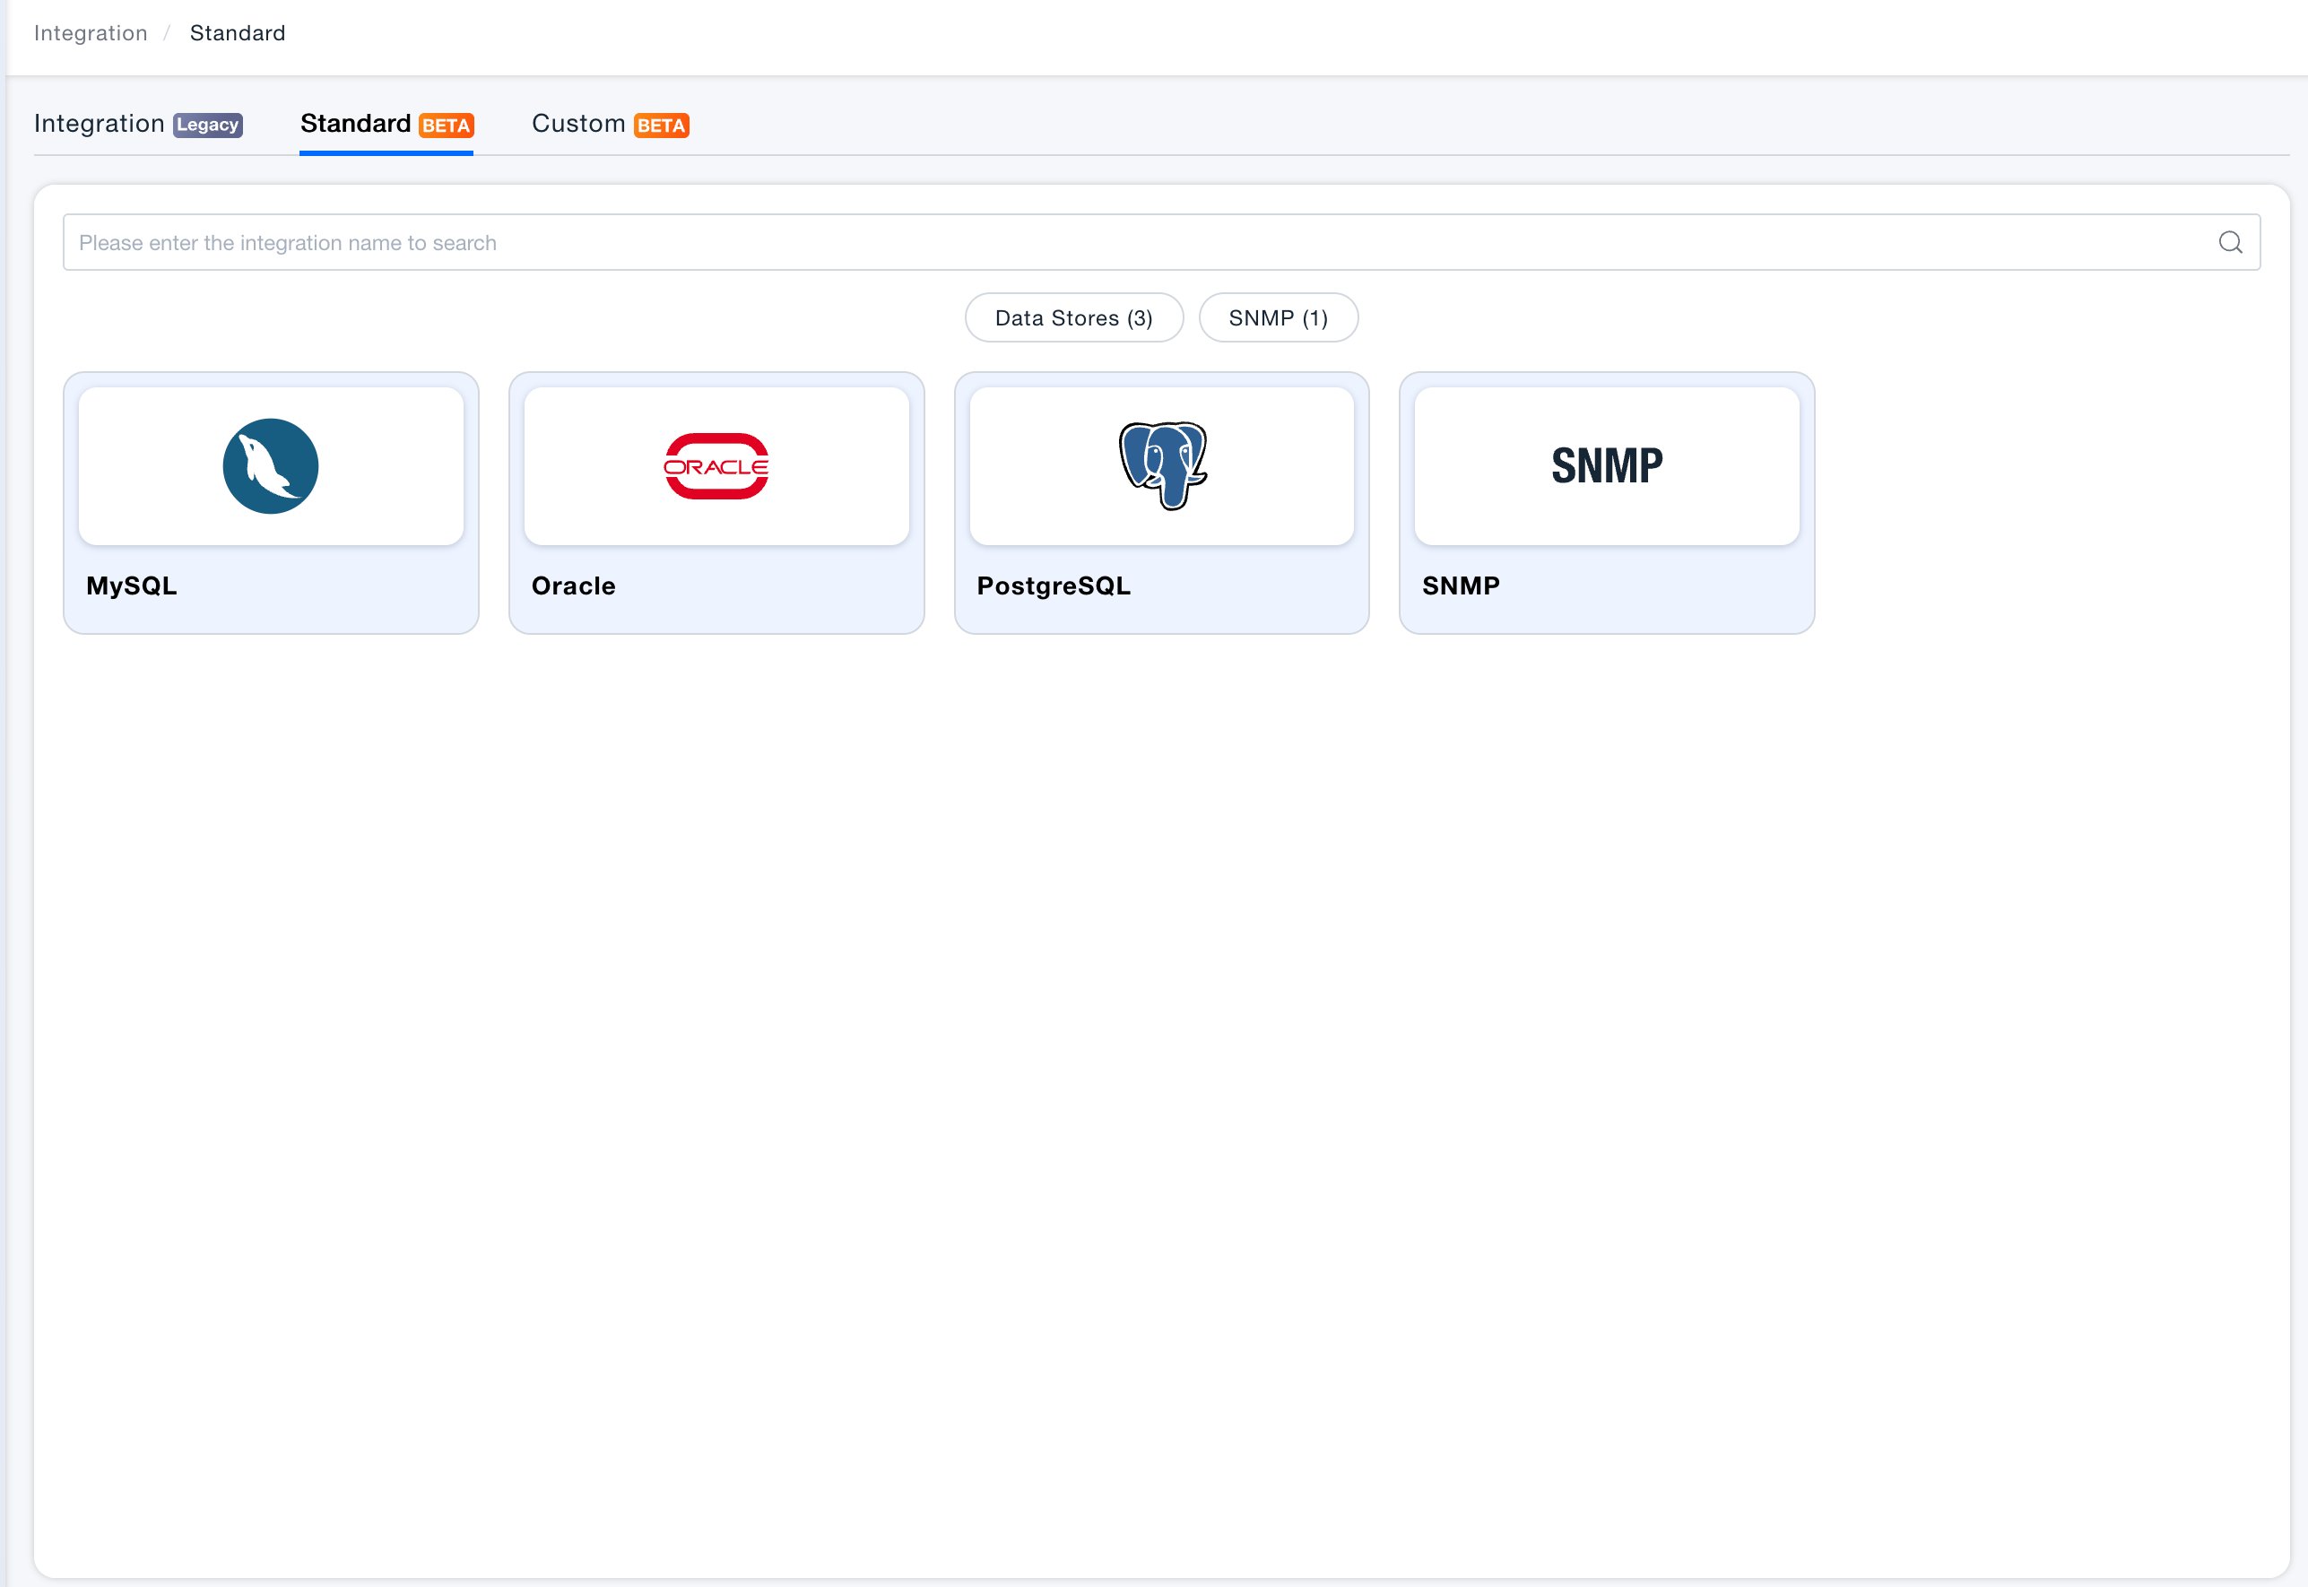Click the Oracle card title text
The width and height of the screenshot is (2308, 1587).
point(574,585)
